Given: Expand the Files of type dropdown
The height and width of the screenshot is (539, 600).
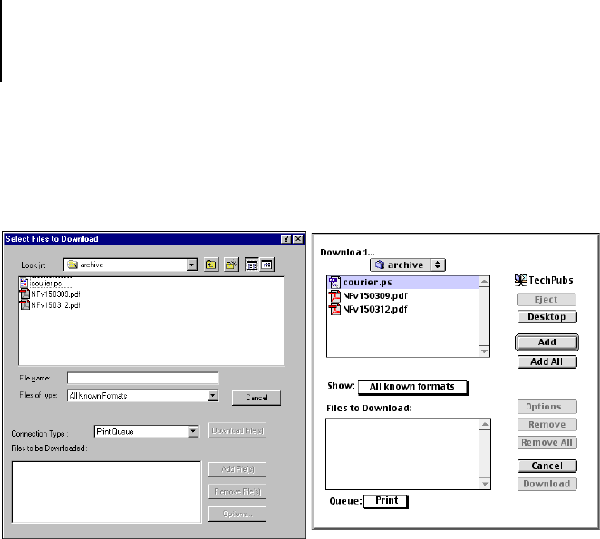Looking at the screenshot, I should tap(213, 395).
